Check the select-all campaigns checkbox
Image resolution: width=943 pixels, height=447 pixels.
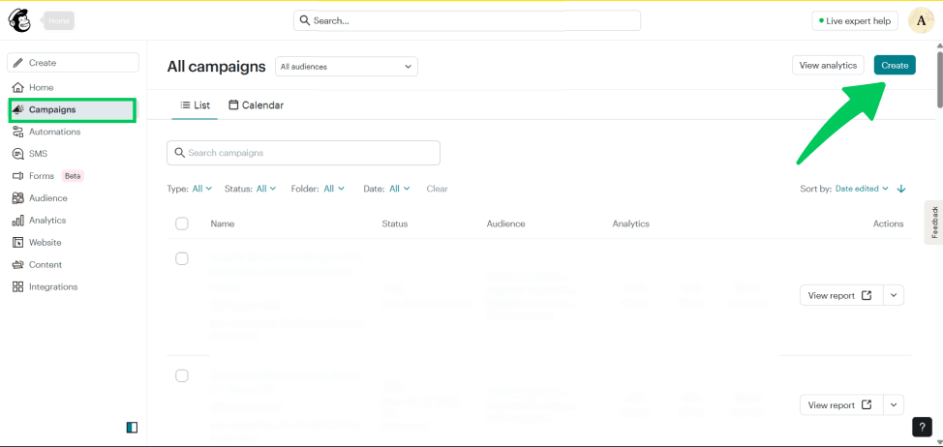pyautogui.click(x=182, y=223)
